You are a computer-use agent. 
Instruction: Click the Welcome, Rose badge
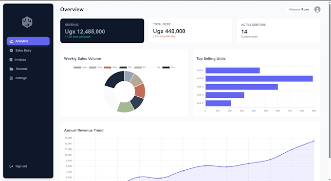pos(299,10)
